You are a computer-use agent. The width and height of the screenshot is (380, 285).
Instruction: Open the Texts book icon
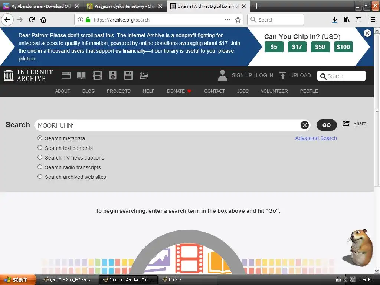pos(81,75)
